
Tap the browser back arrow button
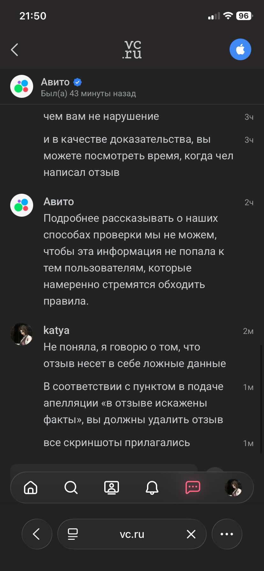click(37, 534)
